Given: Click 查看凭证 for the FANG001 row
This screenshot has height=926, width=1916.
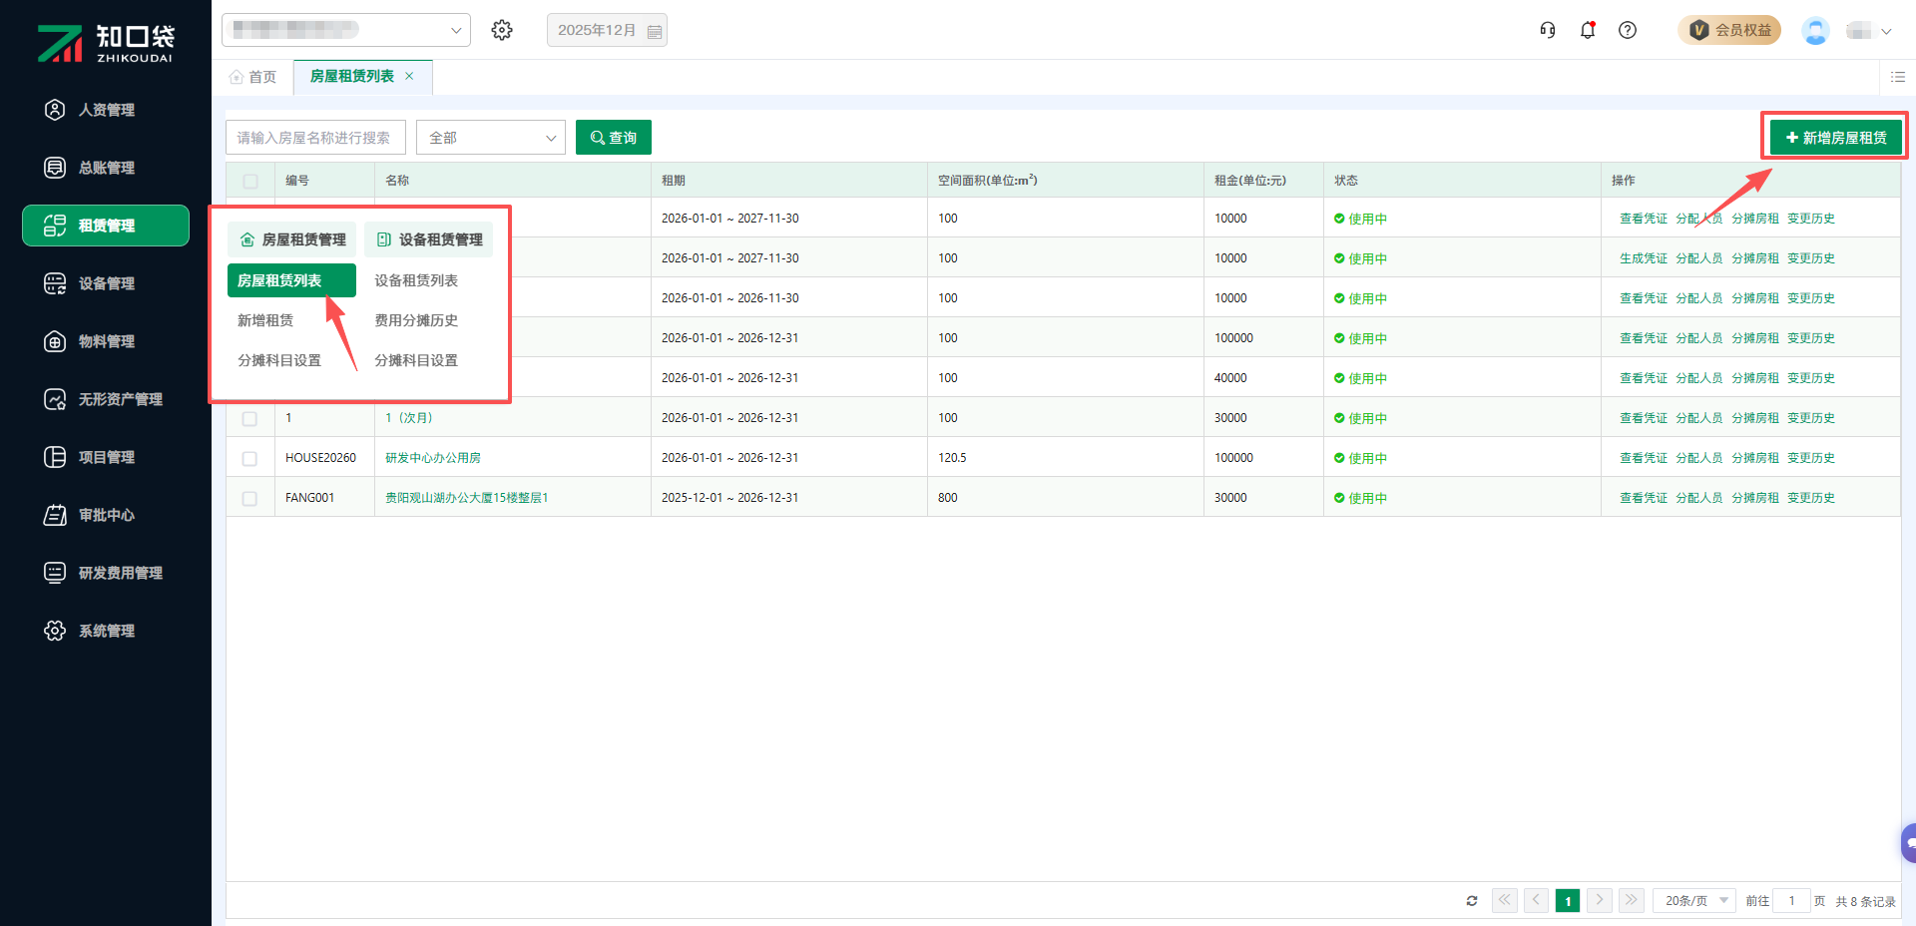Looking at the screenshot, I should point(1644,498).
